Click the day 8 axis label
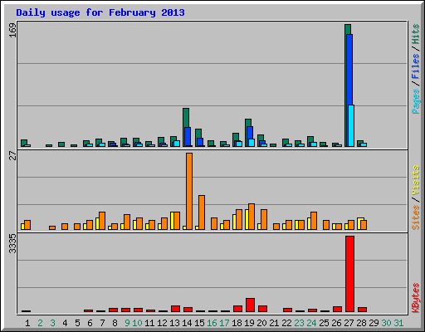The image size is (425, 332). click(x=115, y=323)
